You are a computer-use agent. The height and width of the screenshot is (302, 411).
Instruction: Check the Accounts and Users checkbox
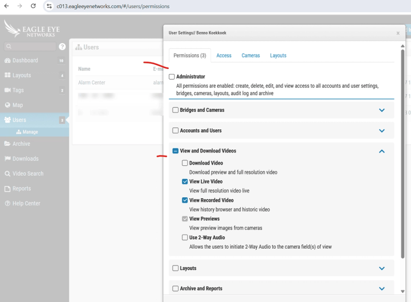pyautogui.click(x=175, y=130)
